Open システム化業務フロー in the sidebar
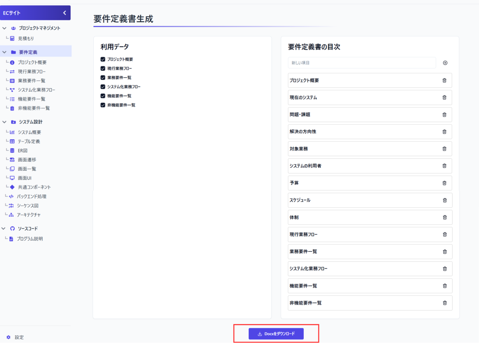 coord(37,90)
